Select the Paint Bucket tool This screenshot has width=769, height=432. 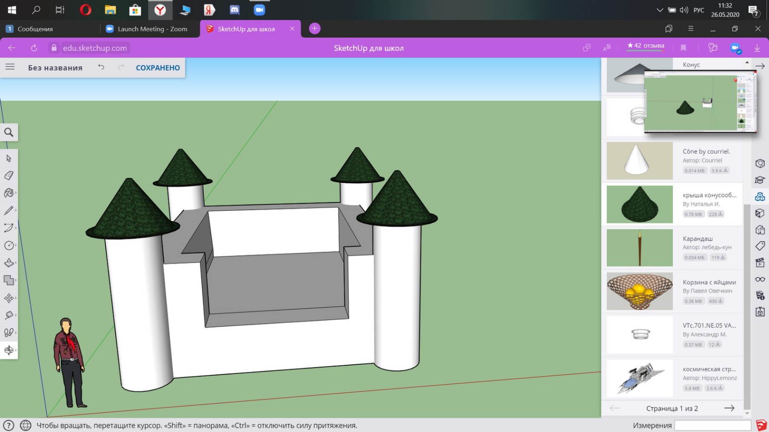coord(9,193)
